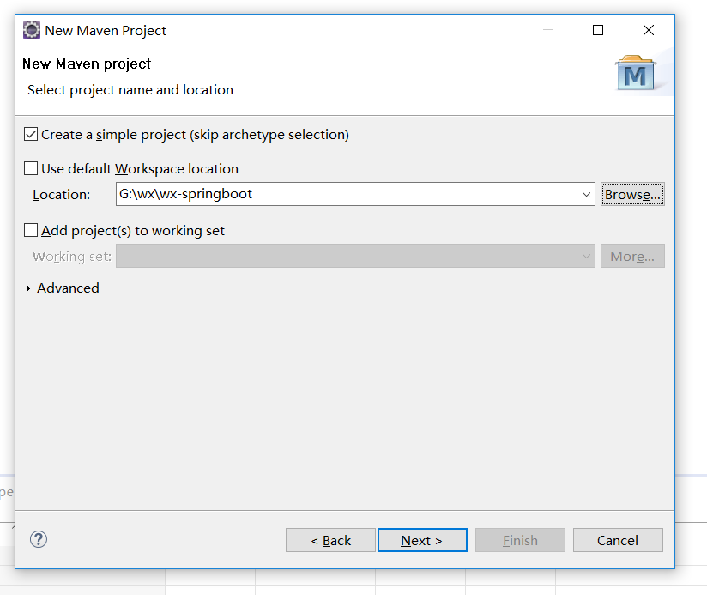The width and height of the screenshot is (707, 595).
Task: Close the New Maven Project dialog
Action: (649, 30)
